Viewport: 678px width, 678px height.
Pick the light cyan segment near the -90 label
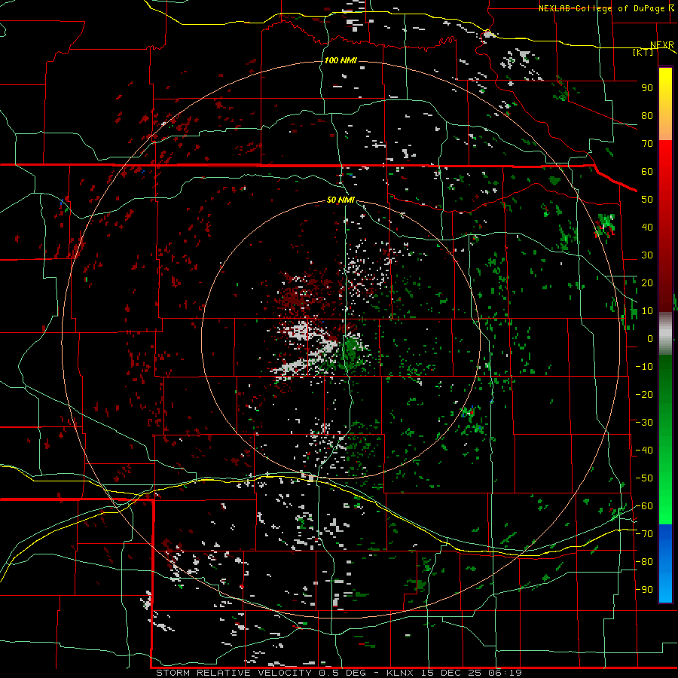click(x=665, y=586)
